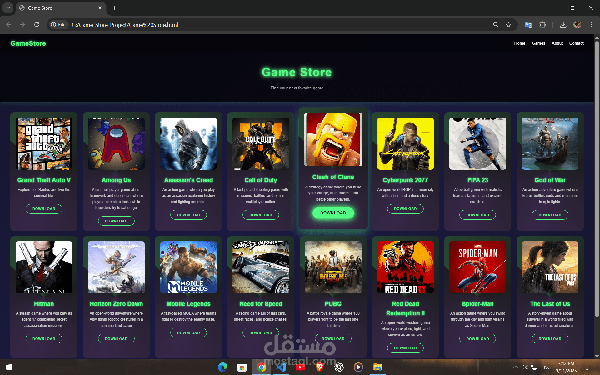Download Mobile Legends
Image resolution: width=600 pixels, height=375 pixels.
188,333
